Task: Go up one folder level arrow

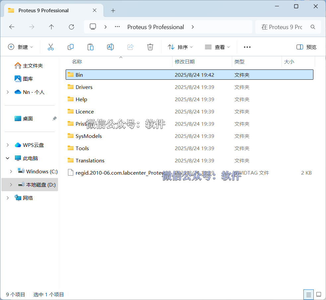Action: [51, 27]
